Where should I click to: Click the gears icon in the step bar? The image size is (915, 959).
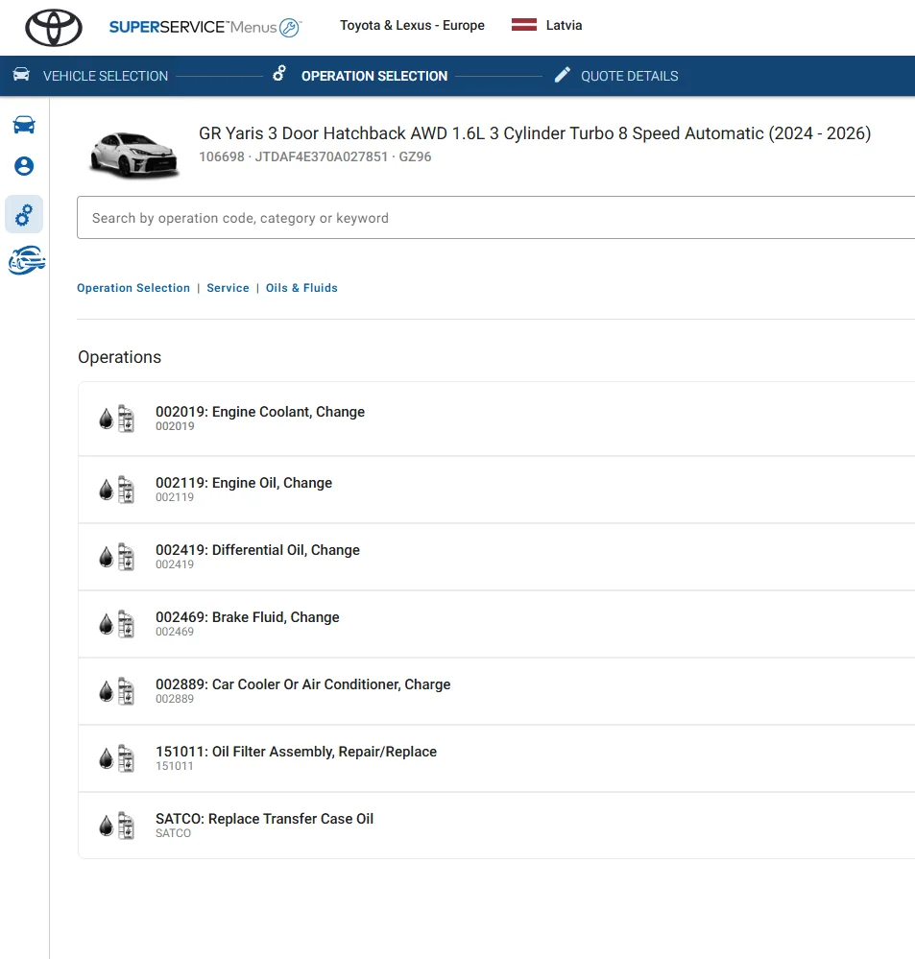click(278, 74)
